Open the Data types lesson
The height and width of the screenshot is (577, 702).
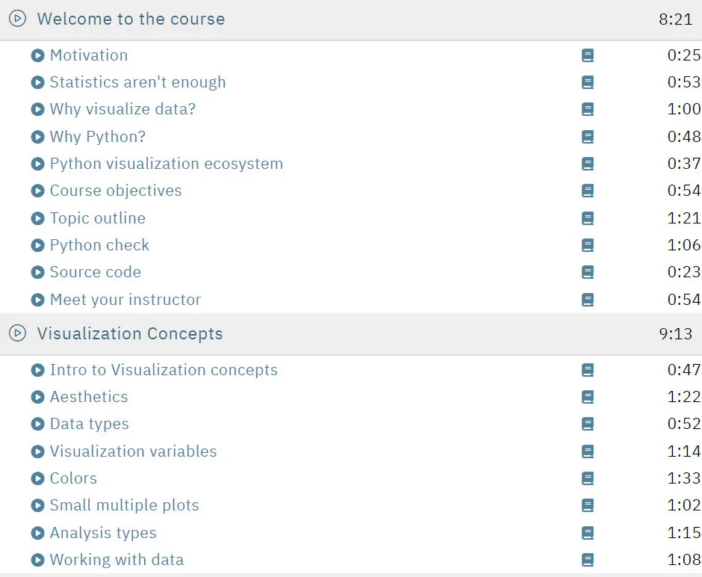pos(90,424)
